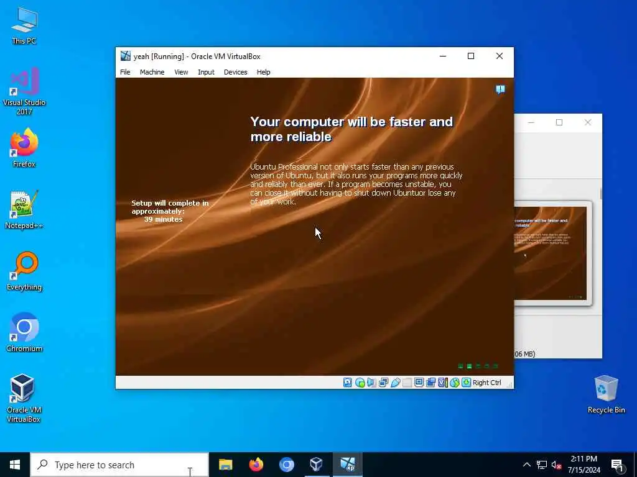Image resolution: width=637 pixels, height=477 pixels.
Task: Select the Notepad++ desktop shortcut
Action: click(24, 210)
